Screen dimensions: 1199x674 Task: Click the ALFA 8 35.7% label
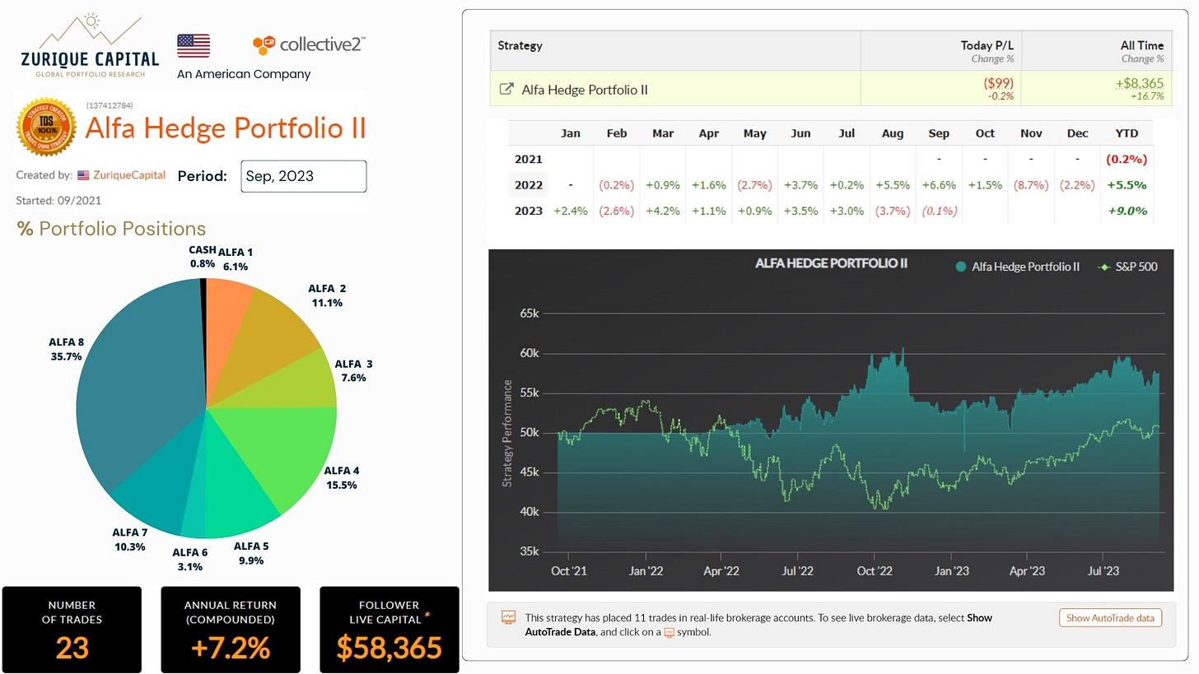point(66,349)
